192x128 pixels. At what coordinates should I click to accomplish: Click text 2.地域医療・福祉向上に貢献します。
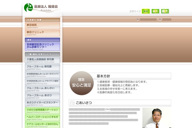118,85
